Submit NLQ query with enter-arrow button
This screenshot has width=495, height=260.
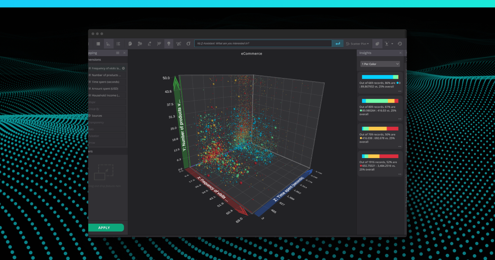338,43
